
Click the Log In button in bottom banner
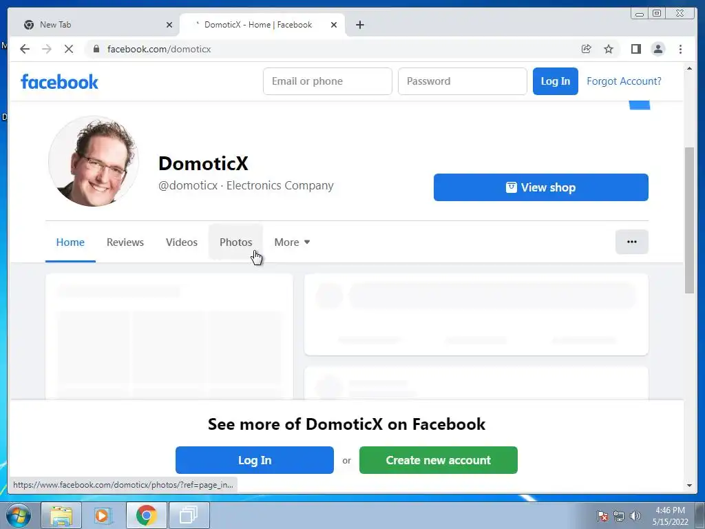pyautogui.click(x=255, y=459)
